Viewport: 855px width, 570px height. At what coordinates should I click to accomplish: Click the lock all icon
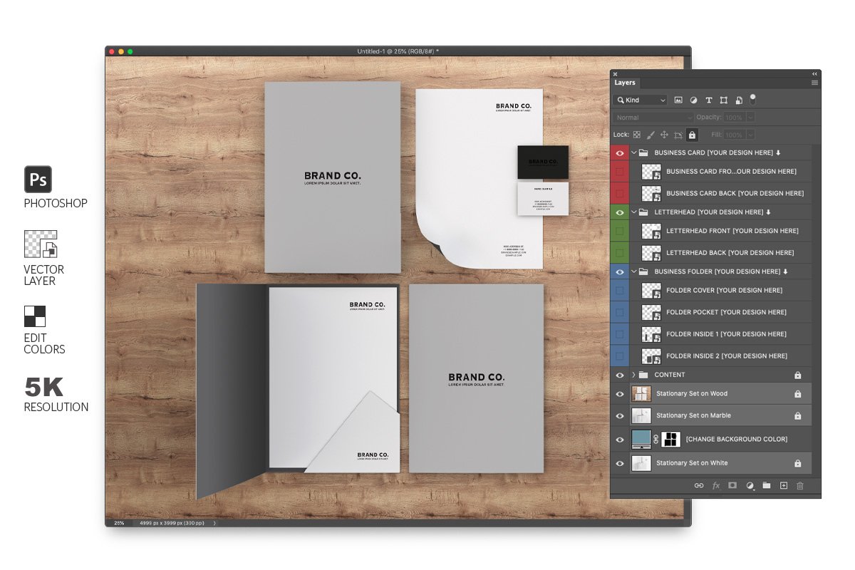click(x=691, y=135)
